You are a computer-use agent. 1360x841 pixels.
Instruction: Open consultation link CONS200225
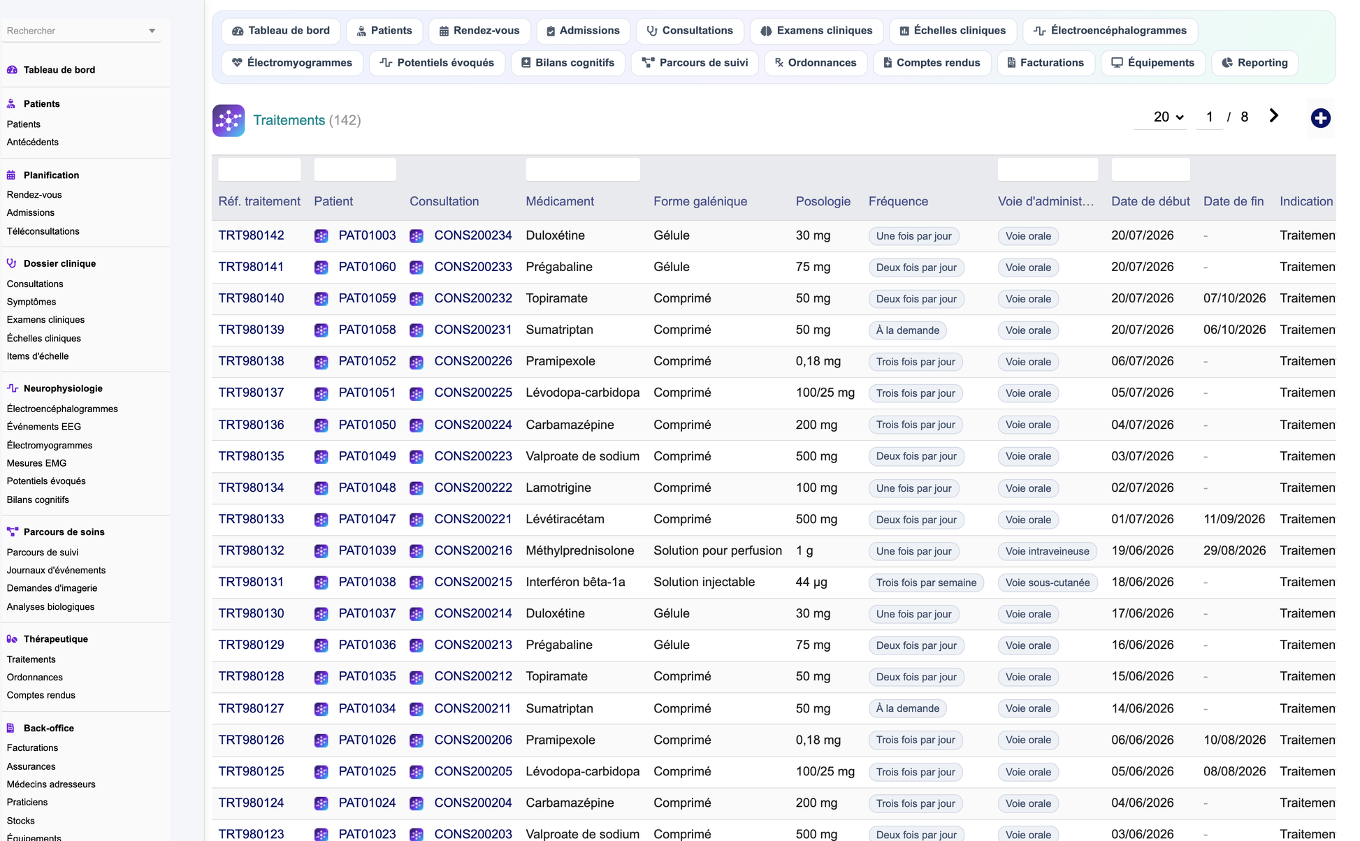[x=473, y=393]
